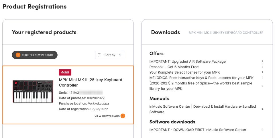This screenshot has width=275, height=138.
Task: Expand the chevron for the Komplete Select license
Action: (263, 72)
